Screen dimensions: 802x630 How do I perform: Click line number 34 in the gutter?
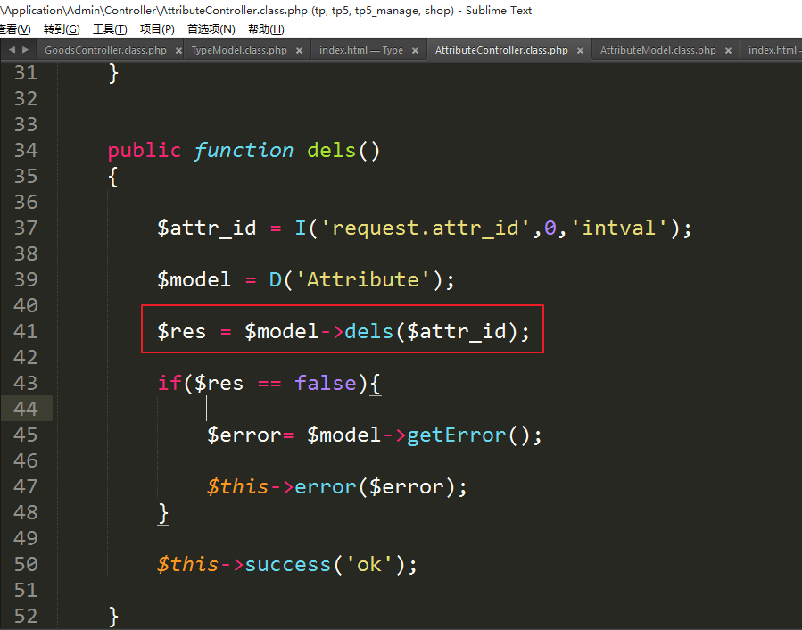pos(26,150)
